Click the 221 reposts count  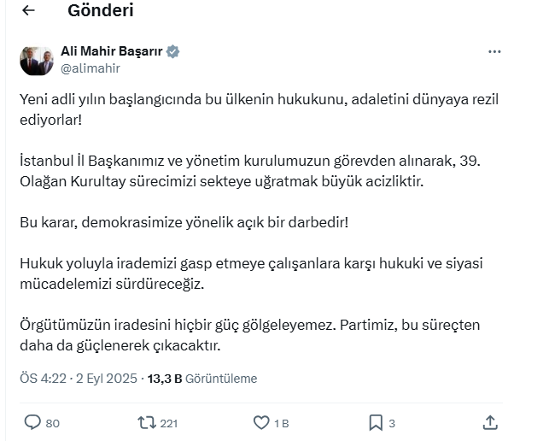pos(168,423)
